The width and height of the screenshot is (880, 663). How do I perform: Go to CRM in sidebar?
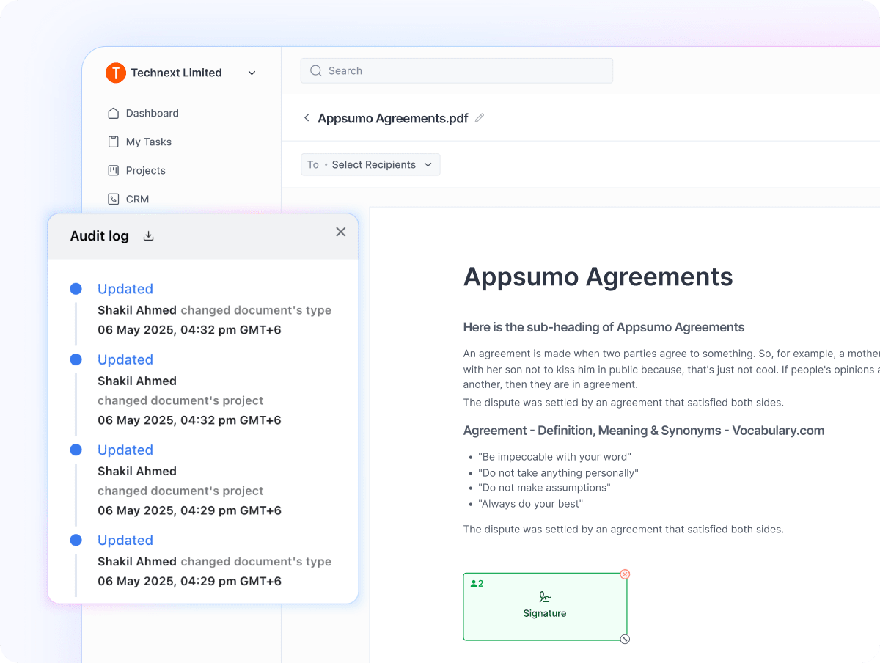point(137,199)
